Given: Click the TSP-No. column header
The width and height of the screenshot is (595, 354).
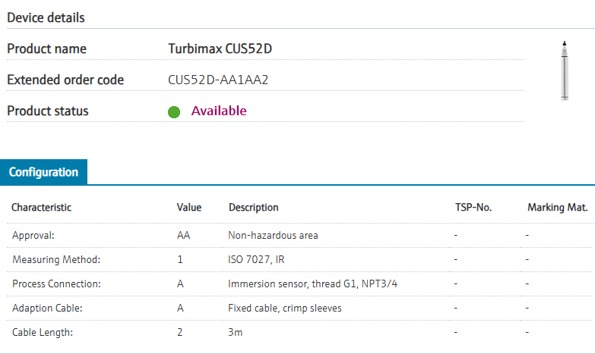Looking at the screenshot, I should tap(473, 207).
